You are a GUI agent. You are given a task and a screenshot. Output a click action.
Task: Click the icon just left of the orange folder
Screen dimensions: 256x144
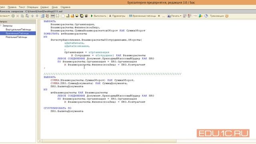pyautogui.click(x=68, y=16)
